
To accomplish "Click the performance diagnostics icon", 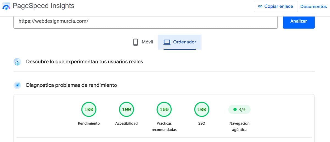I will click(17, 85).
